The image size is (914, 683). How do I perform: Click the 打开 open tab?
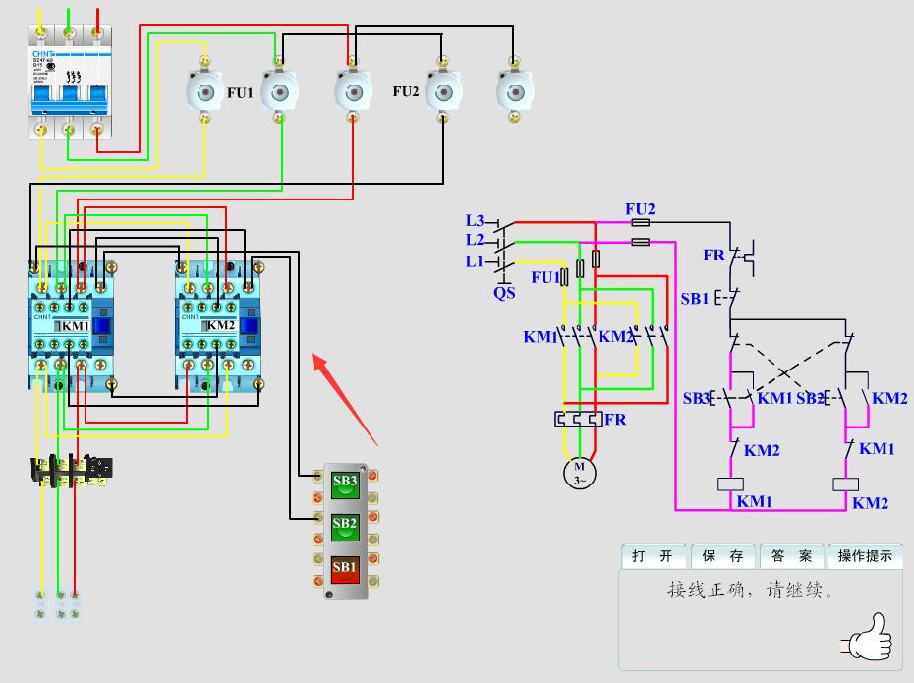coord(653,556)
